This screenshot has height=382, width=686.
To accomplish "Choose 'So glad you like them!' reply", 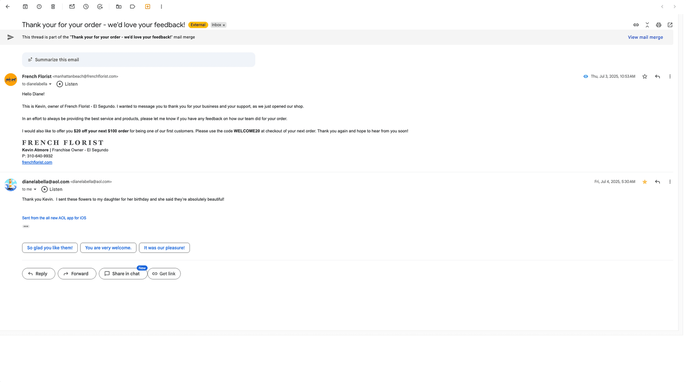I will pyautogui.click(x=50, y=248).
